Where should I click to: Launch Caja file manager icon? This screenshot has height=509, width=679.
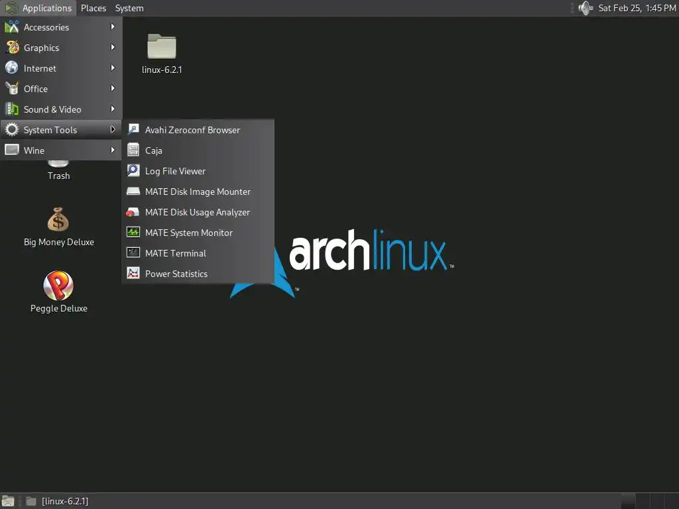coord(133,150)
